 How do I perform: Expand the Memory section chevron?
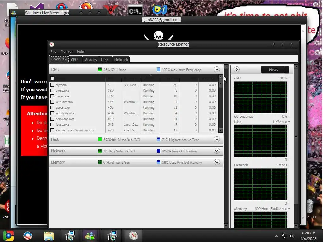pos(217,162)
